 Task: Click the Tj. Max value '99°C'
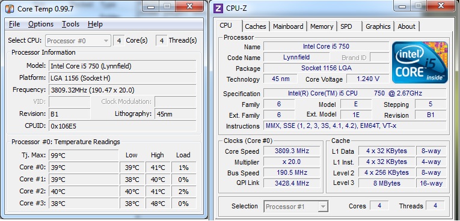point(84,156)
